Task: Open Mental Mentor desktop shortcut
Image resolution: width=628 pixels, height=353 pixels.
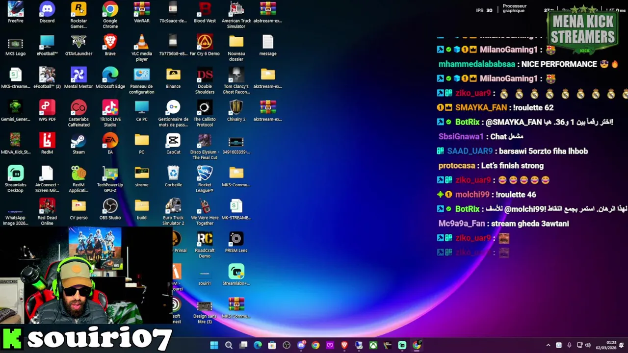Action: tap(78, 78)
